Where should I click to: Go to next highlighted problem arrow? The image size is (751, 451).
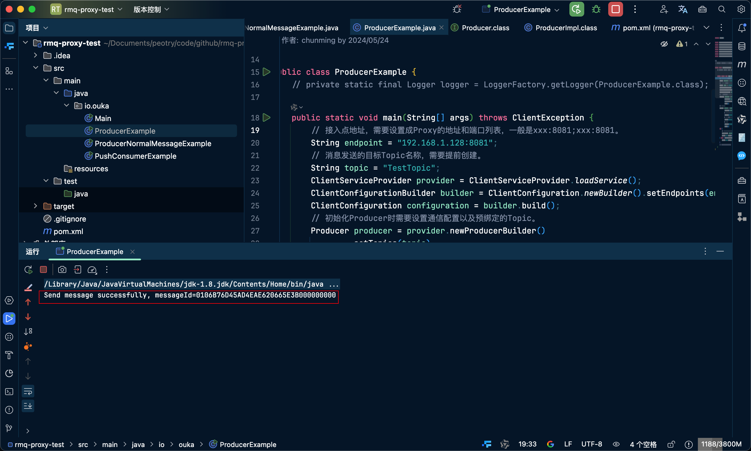(708, 44)
